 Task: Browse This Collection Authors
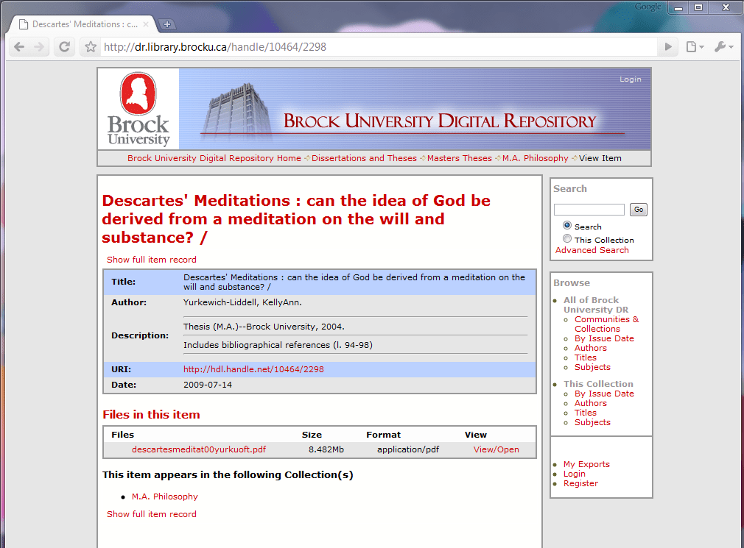pos(590,403)
